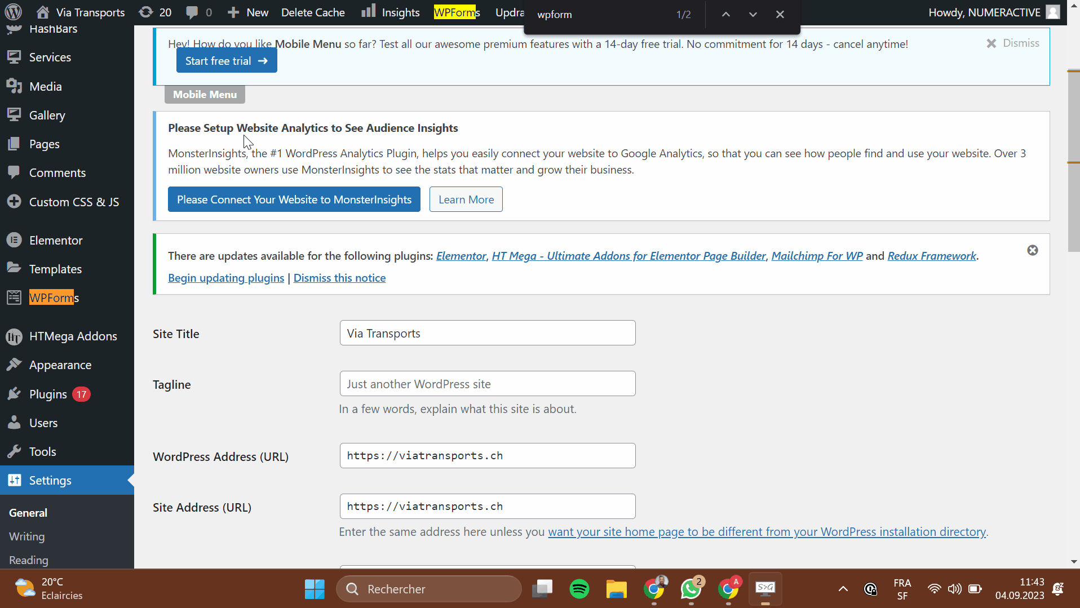Click the Learn More button

[x=466, y=199]
